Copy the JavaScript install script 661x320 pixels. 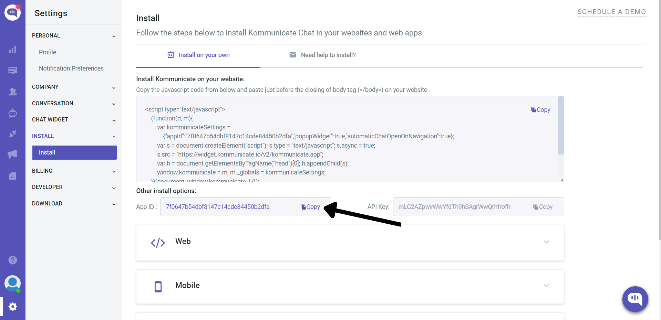click(540, 110)
